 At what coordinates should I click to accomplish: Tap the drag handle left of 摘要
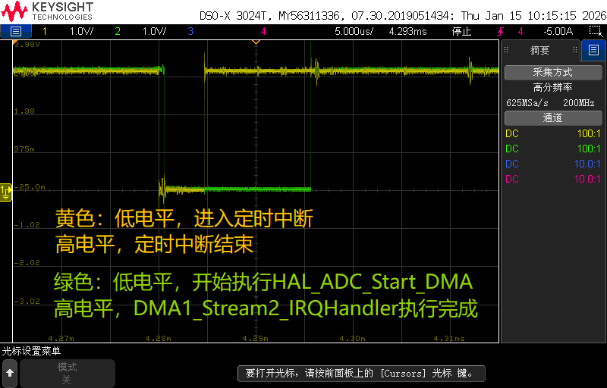(x=506, y=50)
